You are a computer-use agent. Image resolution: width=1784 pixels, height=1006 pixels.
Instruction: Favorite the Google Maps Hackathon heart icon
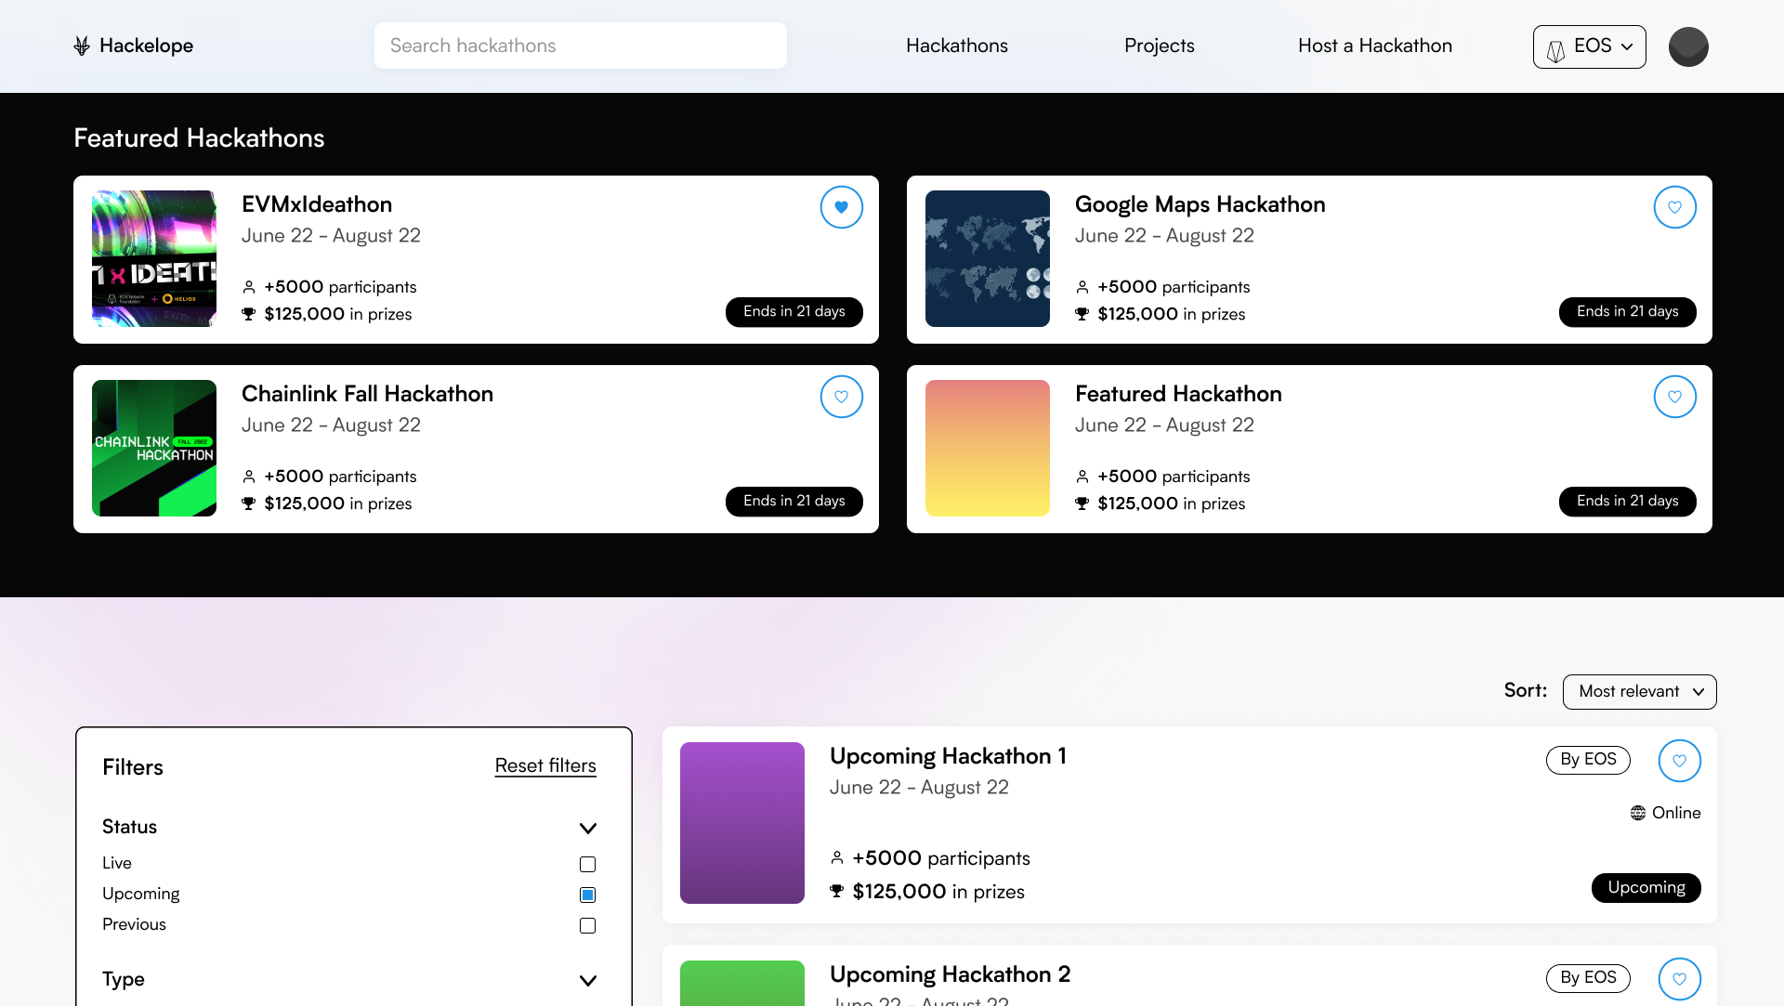coord(1674,207)
